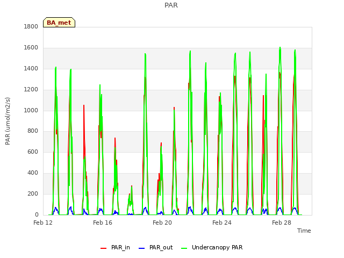Toggle PAR_out series in legend

point(155,247)
